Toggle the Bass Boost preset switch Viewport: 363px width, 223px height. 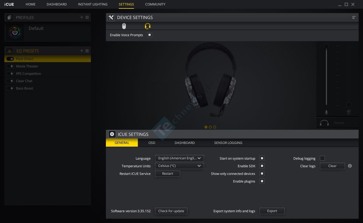pyautogui.click(x=10, y=88)
